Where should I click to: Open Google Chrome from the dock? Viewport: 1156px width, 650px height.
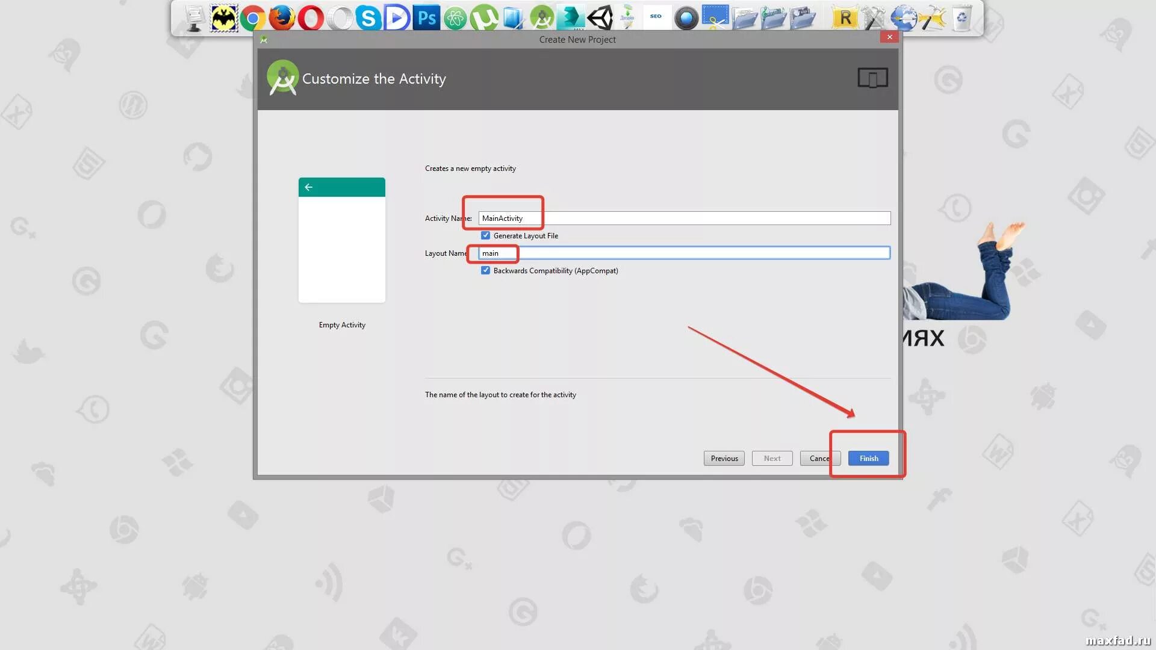(253, 18)
